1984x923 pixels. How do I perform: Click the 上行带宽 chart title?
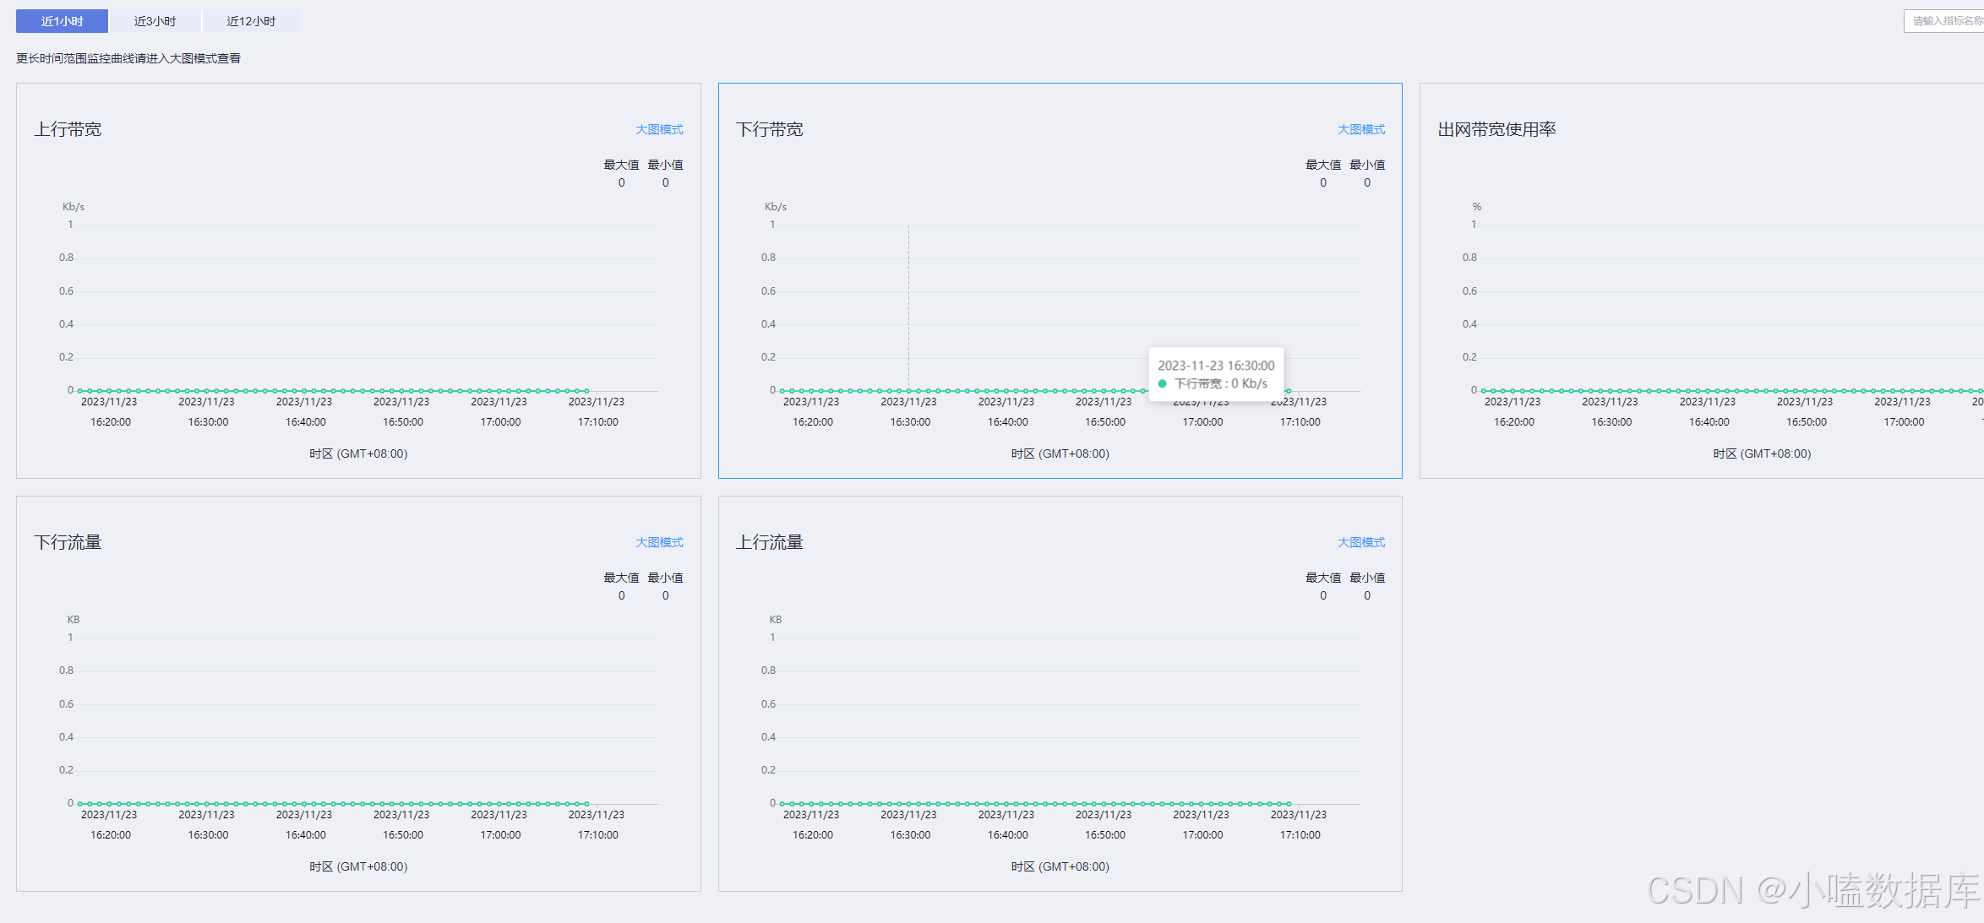point(68,129)
